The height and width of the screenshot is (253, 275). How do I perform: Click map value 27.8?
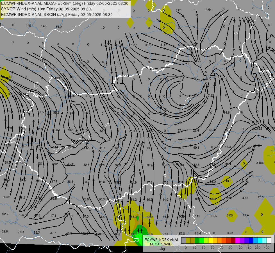165,234
